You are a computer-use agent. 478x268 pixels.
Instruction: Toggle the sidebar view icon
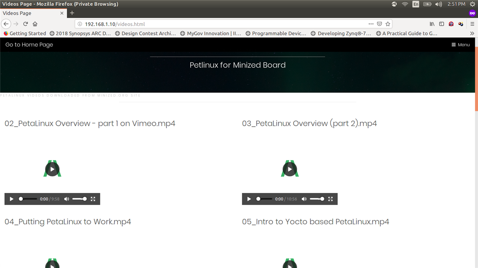click(x=441, y=24)
